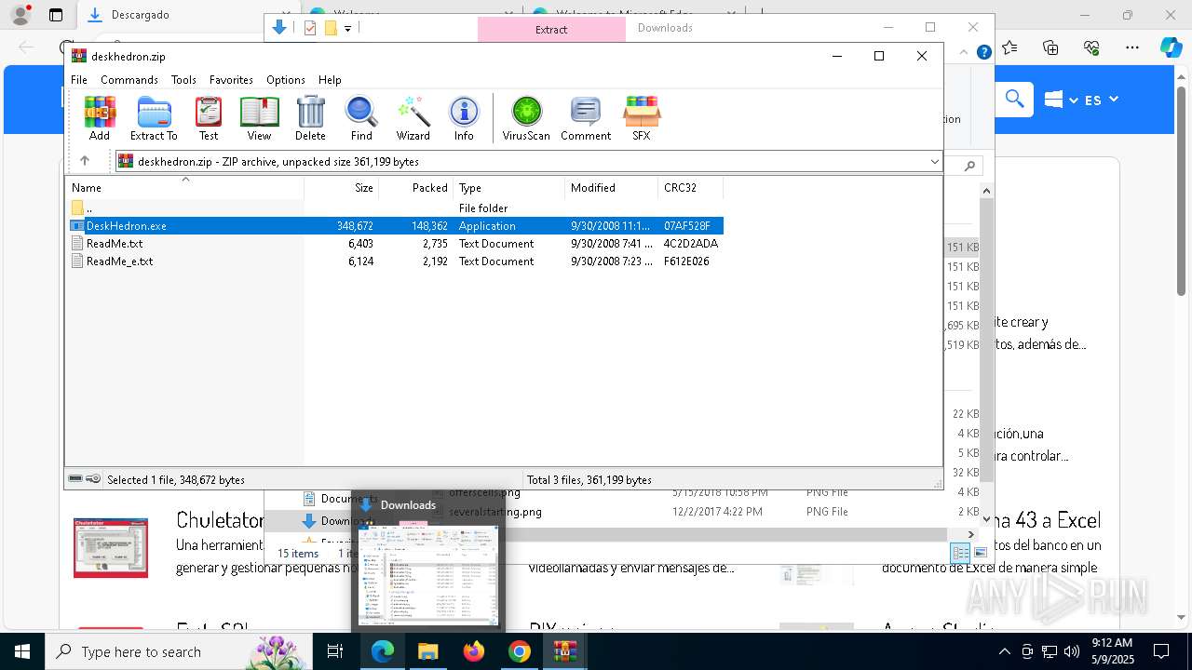Screen dimensions: 1192x670
Task: Open the Tools menu
Action: pyautogui.click(x=183, y=80)
